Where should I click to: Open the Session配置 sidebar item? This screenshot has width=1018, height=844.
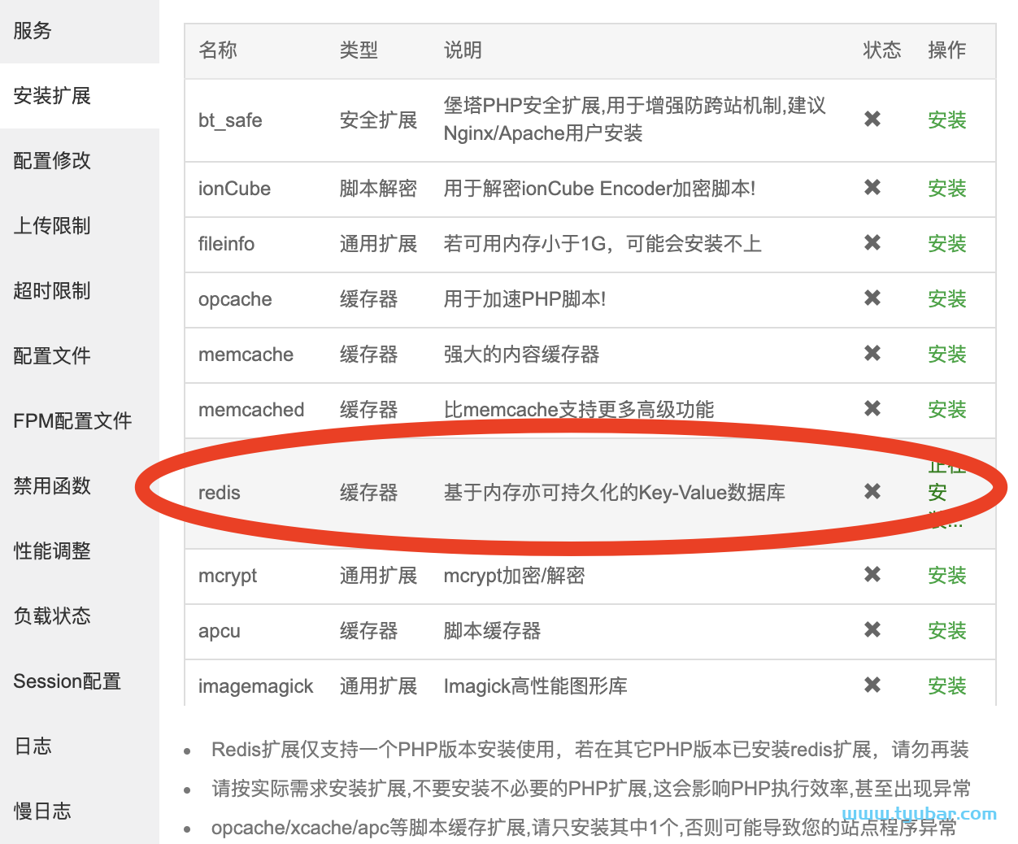(x=66, y=681)
